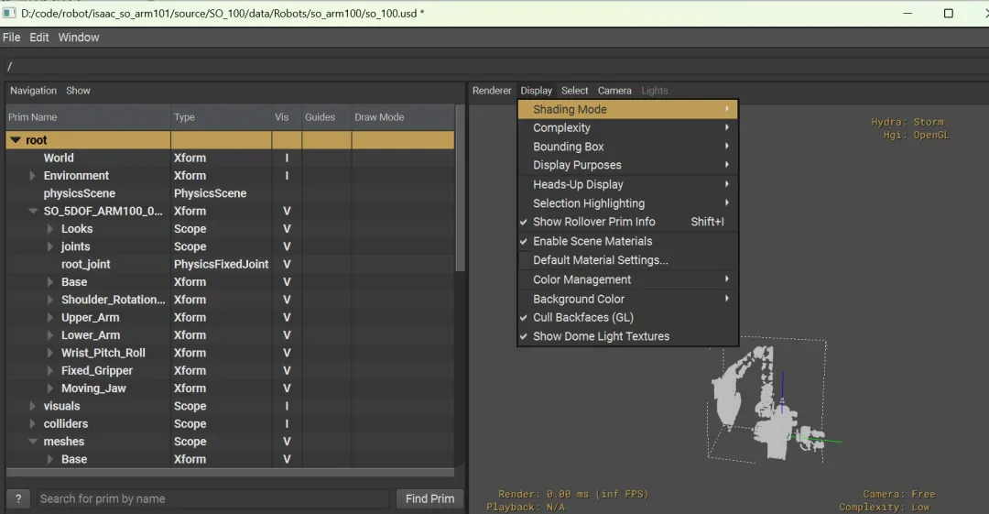Screen dimensions: 989x514
Task: Open the Window menu
Action: (79, 38)
